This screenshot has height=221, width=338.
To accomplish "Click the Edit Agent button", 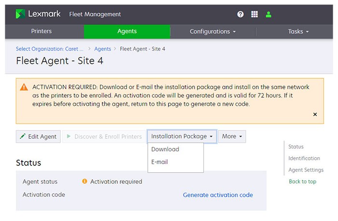I will click(x=38, y=136).
